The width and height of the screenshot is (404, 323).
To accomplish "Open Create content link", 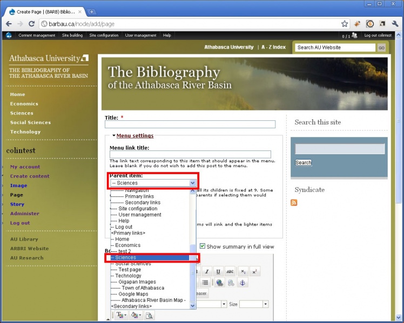I will tap(30, 176).
